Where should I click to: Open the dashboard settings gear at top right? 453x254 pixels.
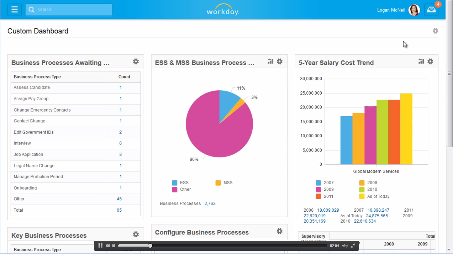point(435,31)
